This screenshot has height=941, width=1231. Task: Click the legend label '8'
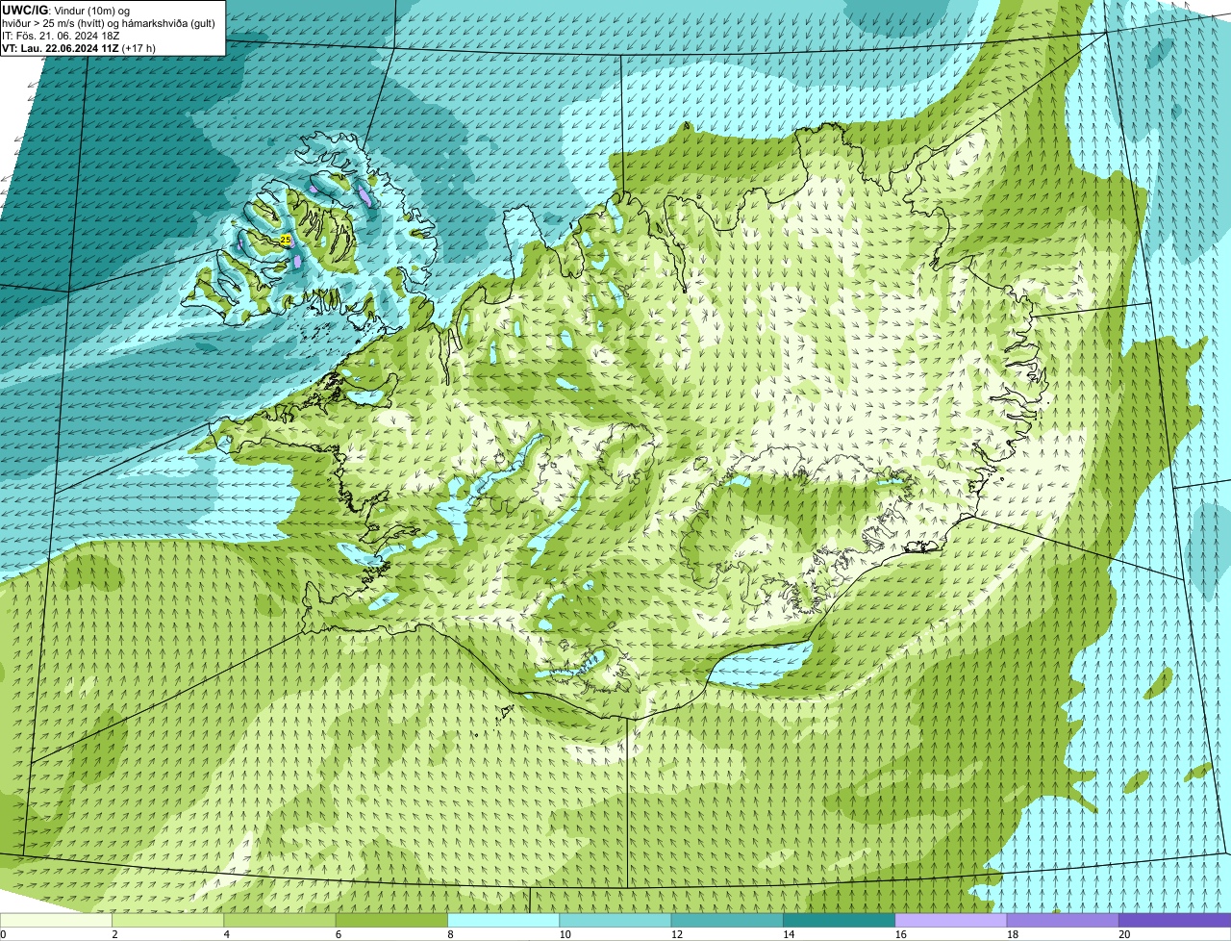[x=450, y=934]
